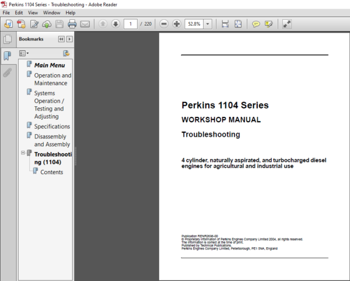Open the Page Thumbnails panel icon
350x281 pixels.
(x=8, y=39)
